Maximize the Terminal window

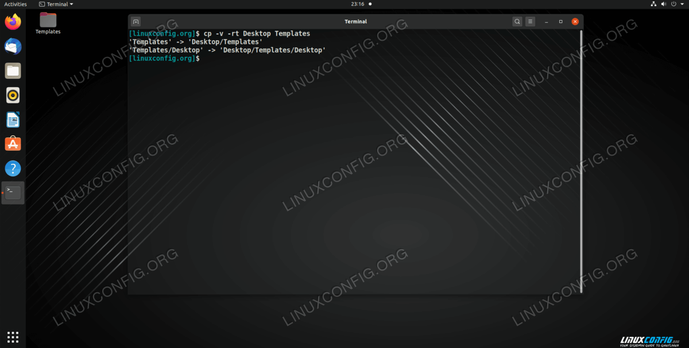tap(561, 22)
